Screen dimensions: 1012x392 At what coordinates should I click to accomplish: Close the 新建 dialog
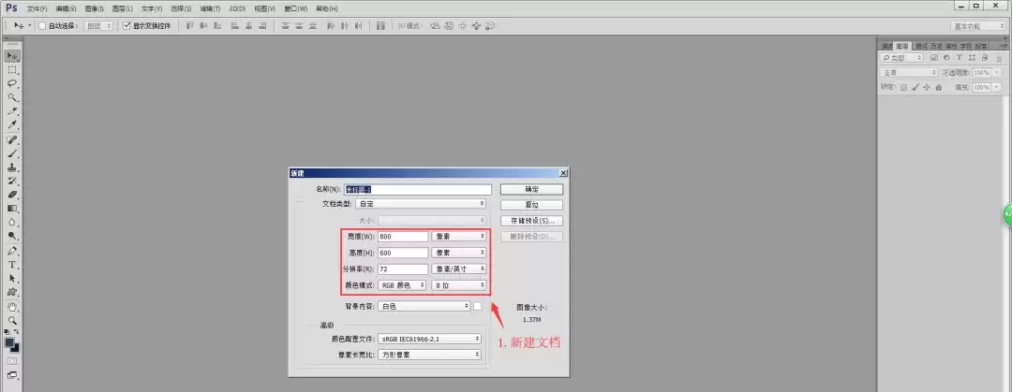click(x=563, y=173)
